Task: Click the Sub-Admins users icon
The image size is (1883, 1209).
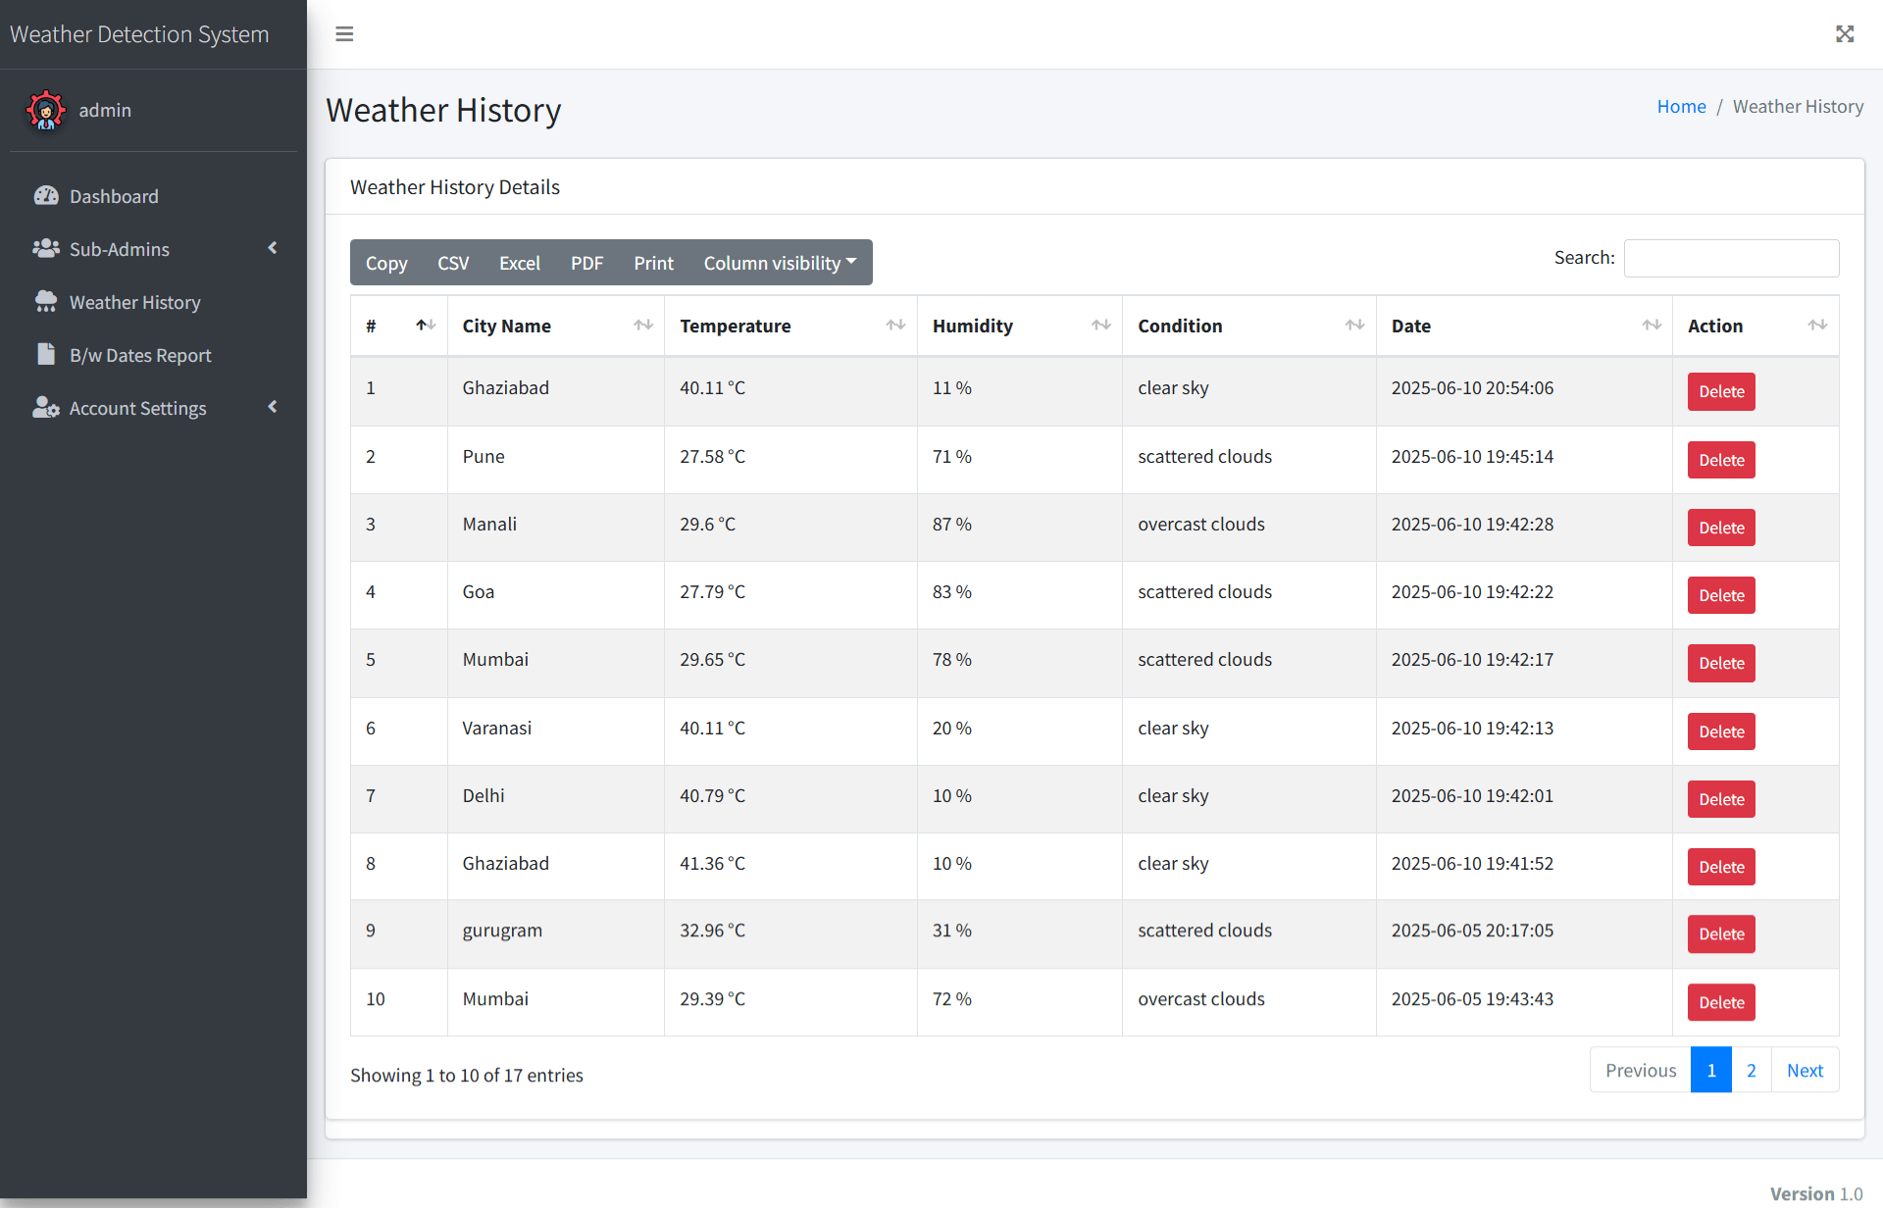Action: 46,249
